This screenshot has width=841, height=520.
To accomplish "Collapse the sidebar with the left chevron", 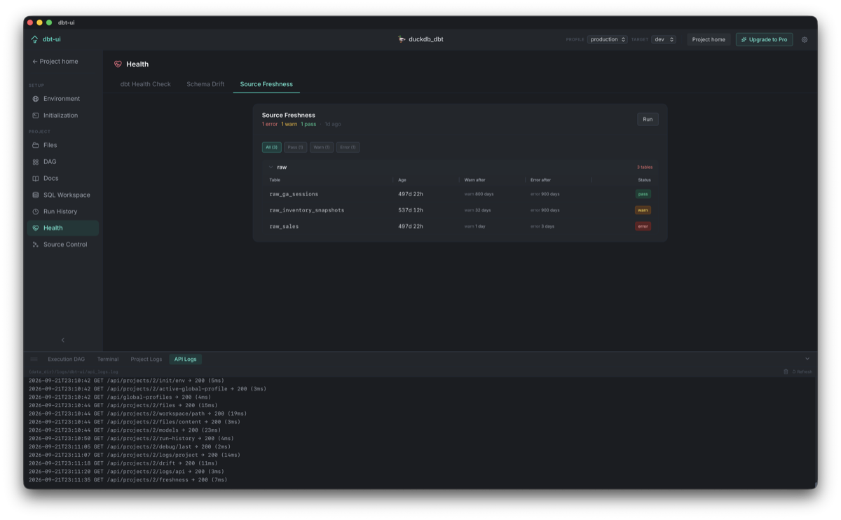I will [62, 340].
